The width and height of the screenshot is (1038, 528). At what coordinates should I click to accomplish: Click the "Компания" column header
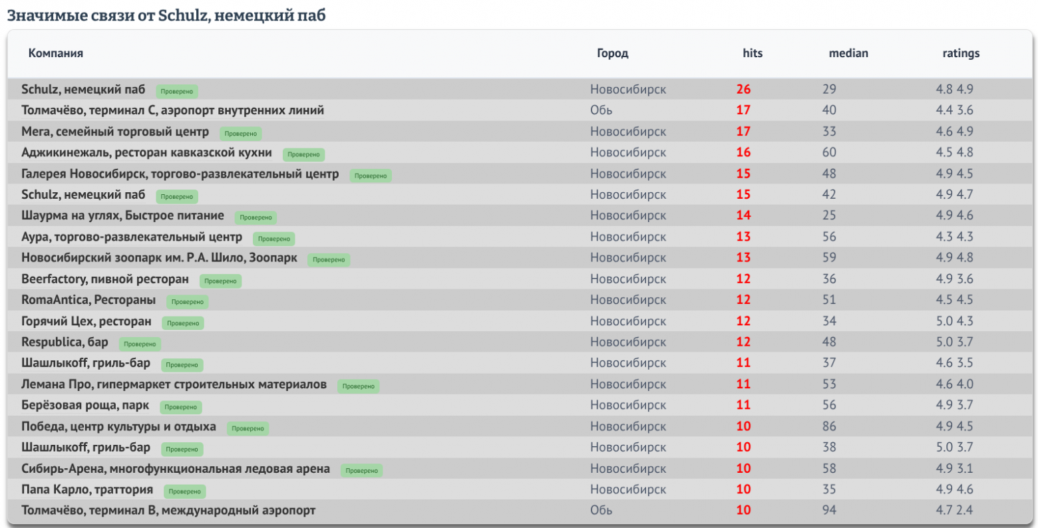coord(56,53)
